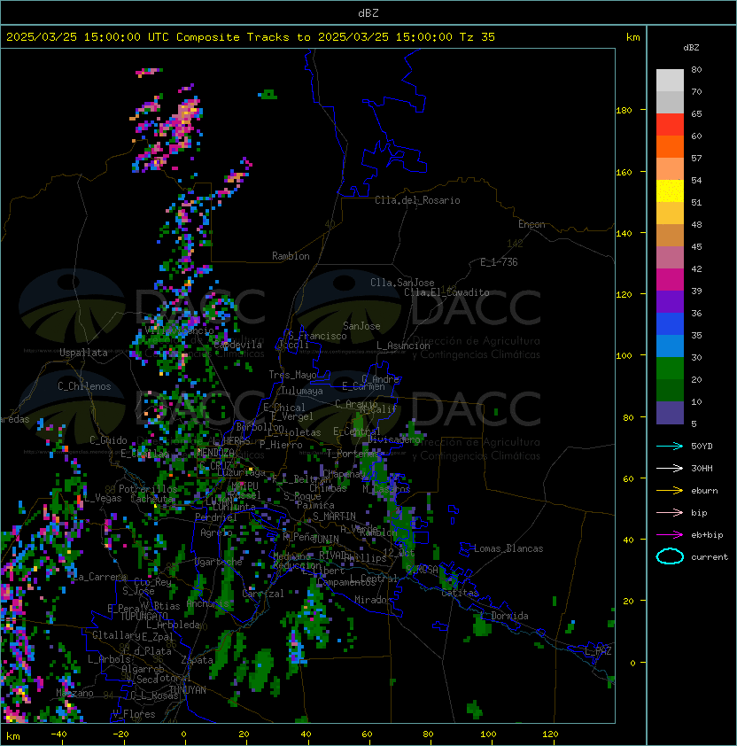Click the S_MARTIN place label
Viewport: 737px width, 746px height.
point(334,517)
